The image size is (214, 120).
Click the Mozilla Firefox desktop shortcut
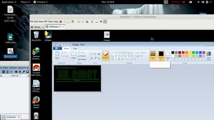coord(36,102)
